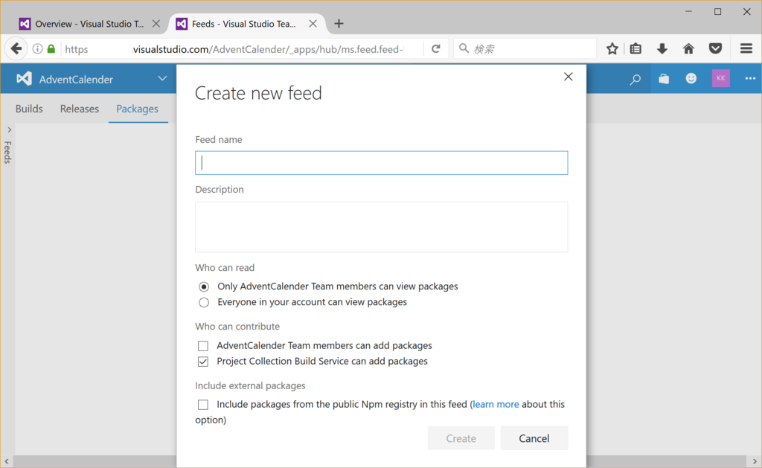
Task: Open the marketplace shopping bag icon
Action: [664, 78]
